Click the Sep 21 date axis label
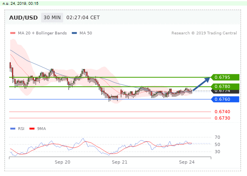 click(x=120, y=162)
